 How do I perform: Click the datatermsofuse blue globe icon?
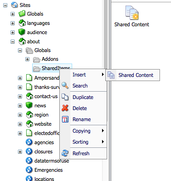coord(29,161)
